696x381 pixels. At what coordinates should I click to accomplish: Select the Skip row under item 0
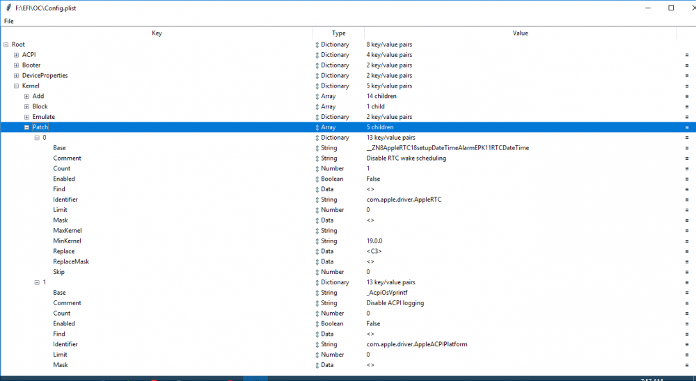pyautogui.click(x=348, y=272)
